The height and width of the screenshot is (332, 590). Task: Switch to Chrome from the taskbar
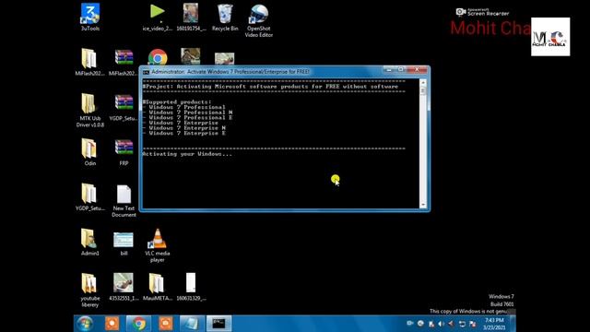click(138, 324)
